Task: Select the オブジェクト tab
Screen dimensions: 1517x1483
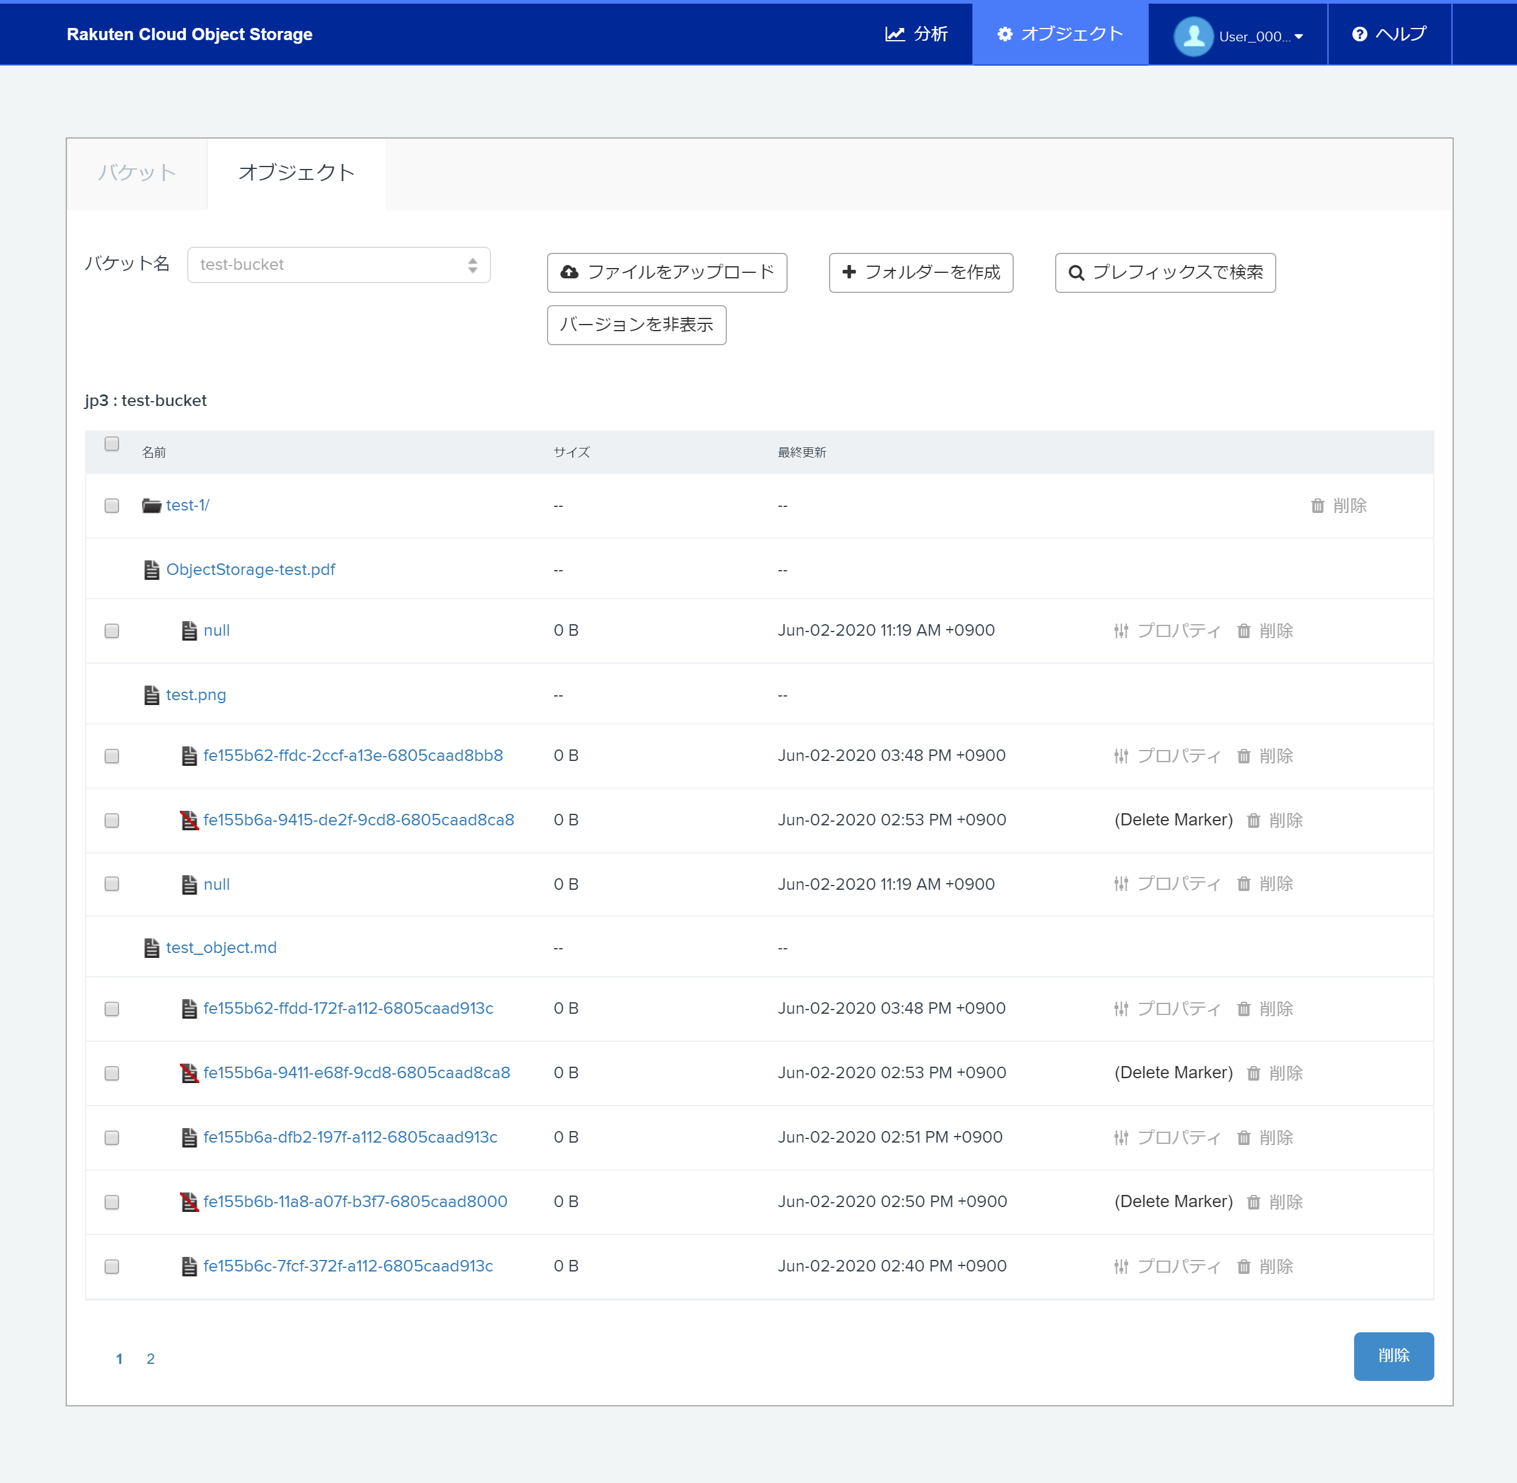Action: click(297, 174)
